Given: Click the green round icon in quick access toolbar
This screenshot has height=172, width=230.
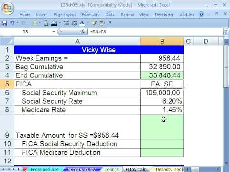Looking at the screenshot, I should [35, 23].
